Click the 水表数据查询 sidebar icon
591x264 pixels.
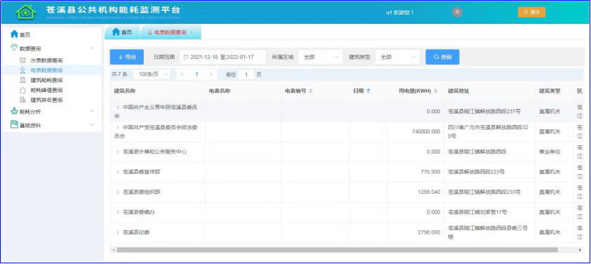tap(22, 60)
